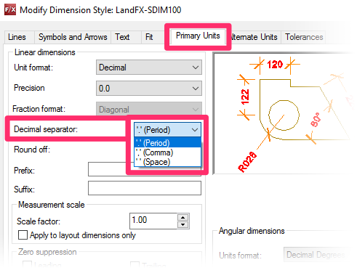
Task: Click the "Decimal separator:" label
Action: tap(46, 129)
